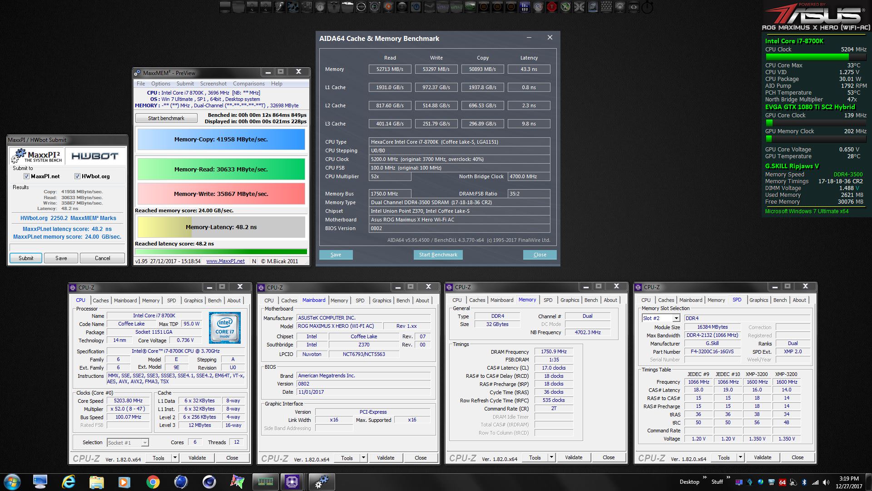Viewport: 872px width, 491px height.
Task: Click the red AIDA64 tray icon
Action: [783, 482]
